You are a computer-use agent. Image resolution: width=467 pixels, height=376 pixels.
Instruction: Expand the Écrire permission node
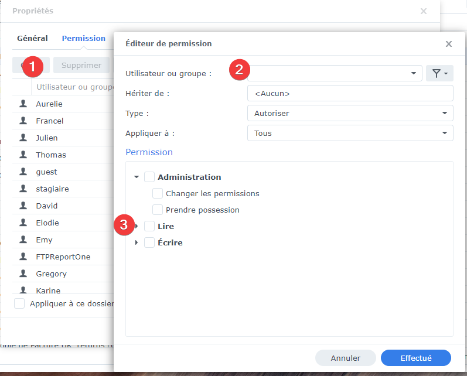click(x=137, y=242)
